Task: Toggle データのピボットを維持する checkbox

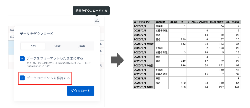Action: tap(22, 78)
